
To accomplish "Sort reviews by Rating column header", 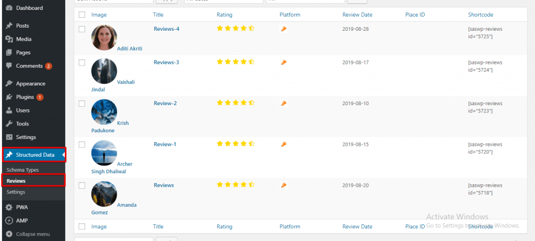I will point(224,15).
